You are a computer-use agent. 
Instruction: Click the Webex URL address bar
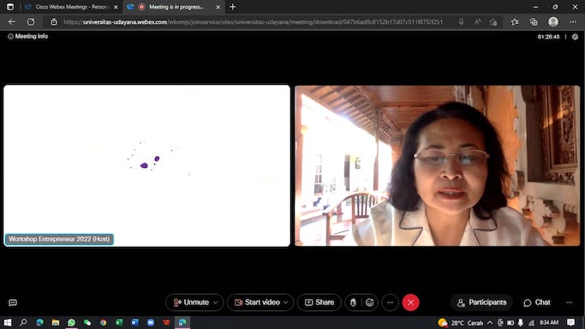point(253,22)
